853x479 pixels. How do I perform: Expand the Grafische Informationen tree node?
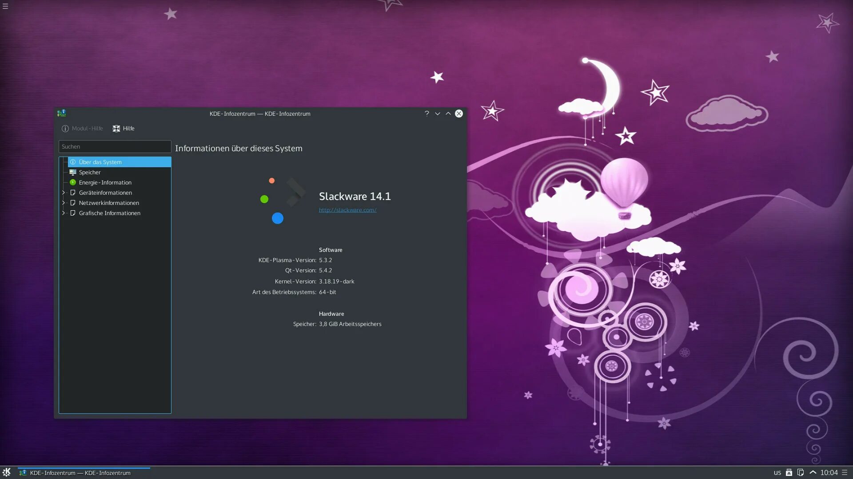[x=64, y=213]
